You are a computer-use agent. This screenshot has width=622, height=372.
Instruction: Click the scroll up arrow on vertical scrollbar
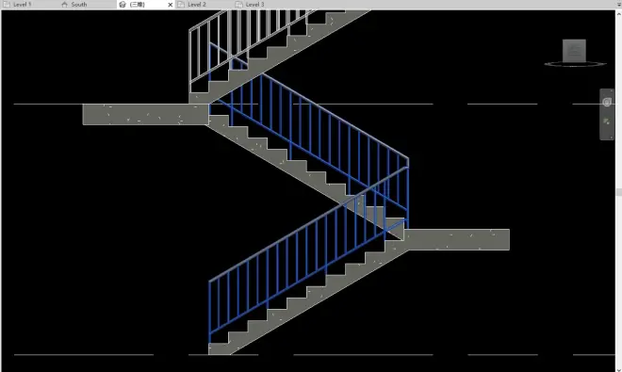click(x=619, y=14)
